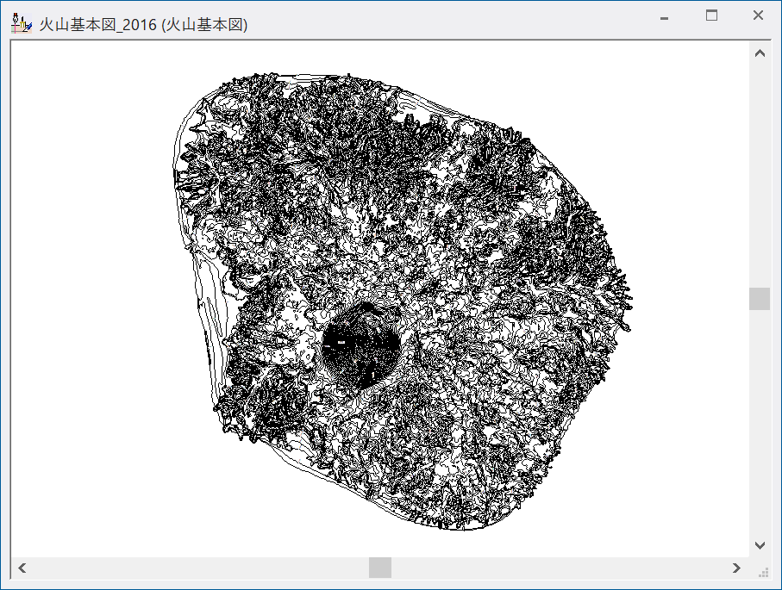Viewport: 782px width, 590px height.
Task: Click the horizontal scrollbar thumb
Action: (380, 568)
